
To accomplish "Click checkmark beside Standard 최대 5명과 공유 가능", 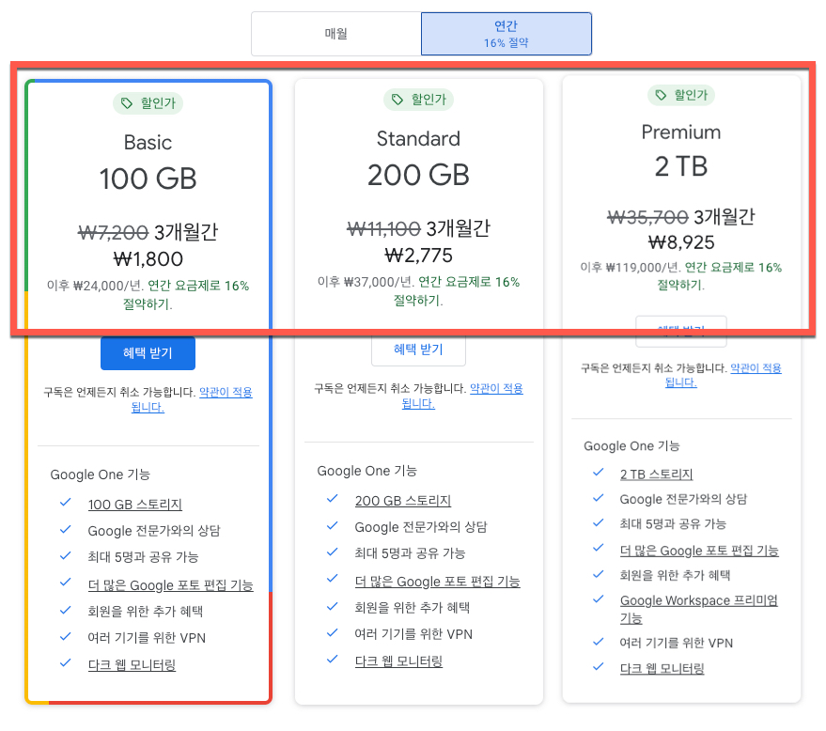I will coord(332,552).
